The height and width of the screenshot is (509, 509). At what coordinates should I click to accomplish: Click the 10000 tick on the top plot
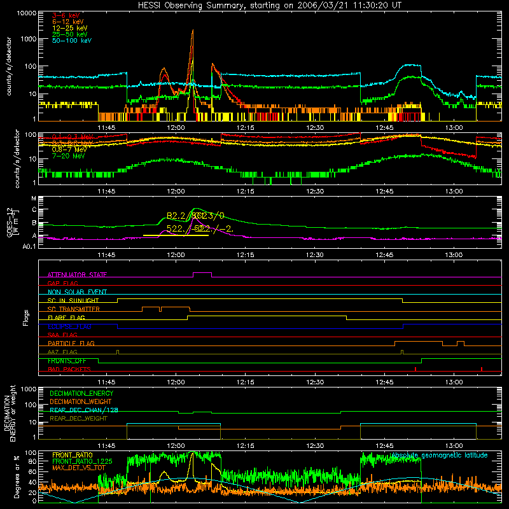tap(27, 13)
